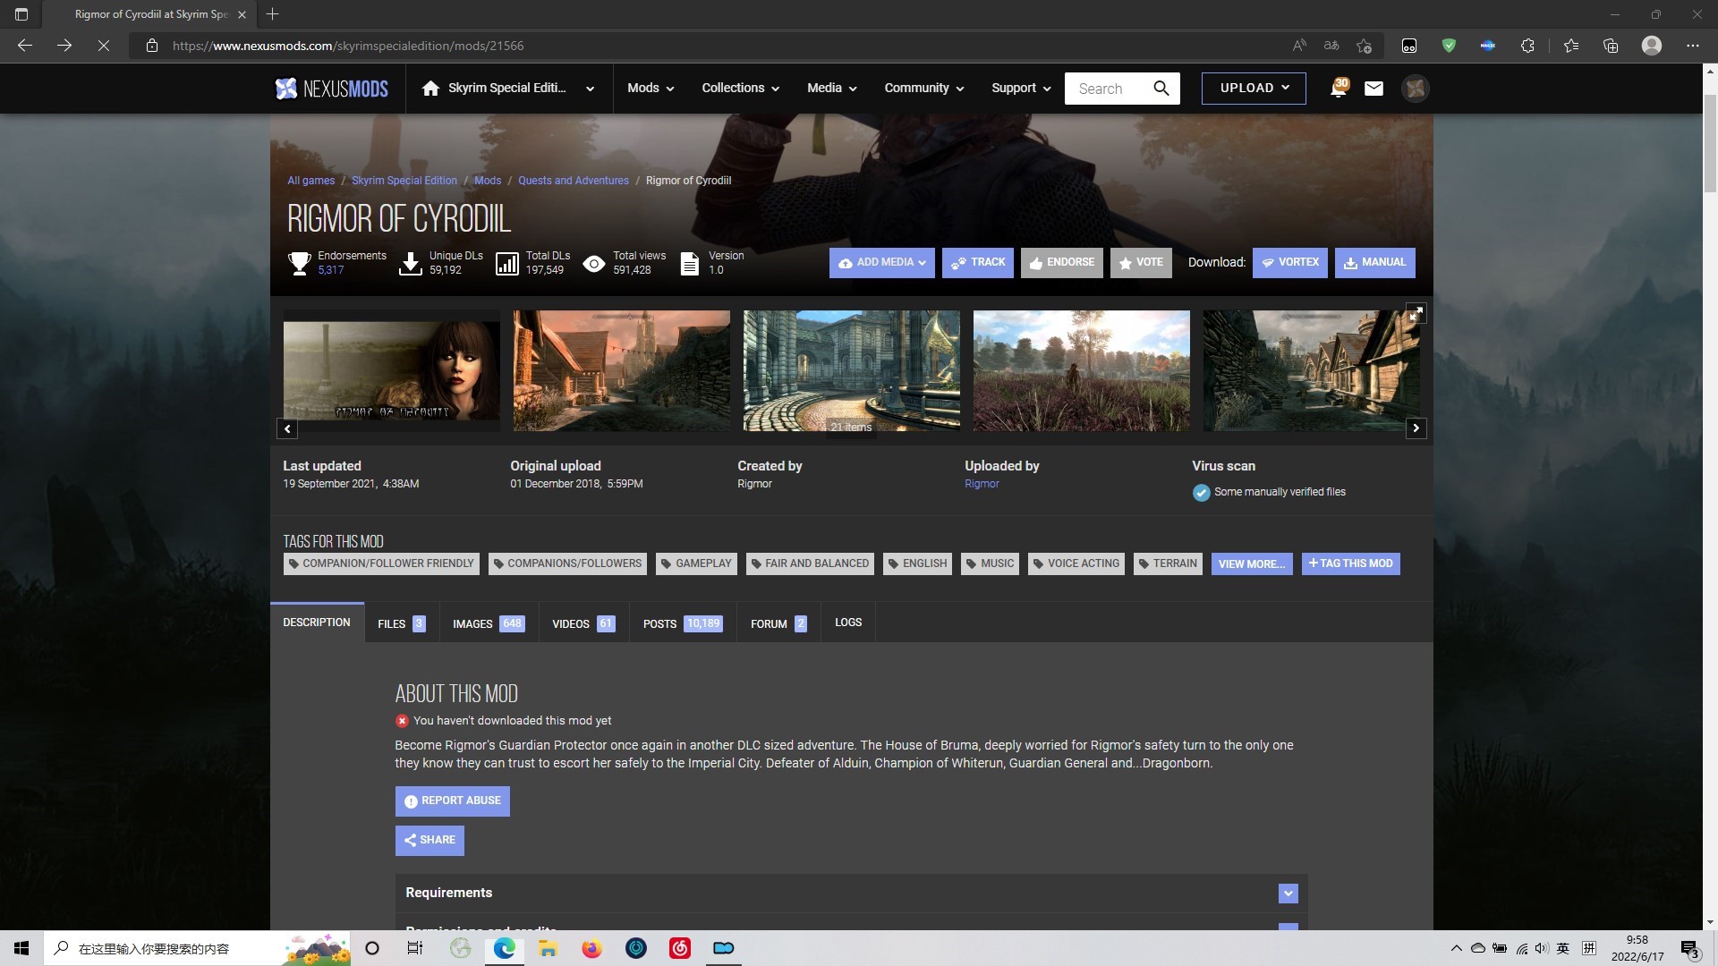Click the browser address bar URL
This screenshot has width=1718, height=966.
pos(348,46)
